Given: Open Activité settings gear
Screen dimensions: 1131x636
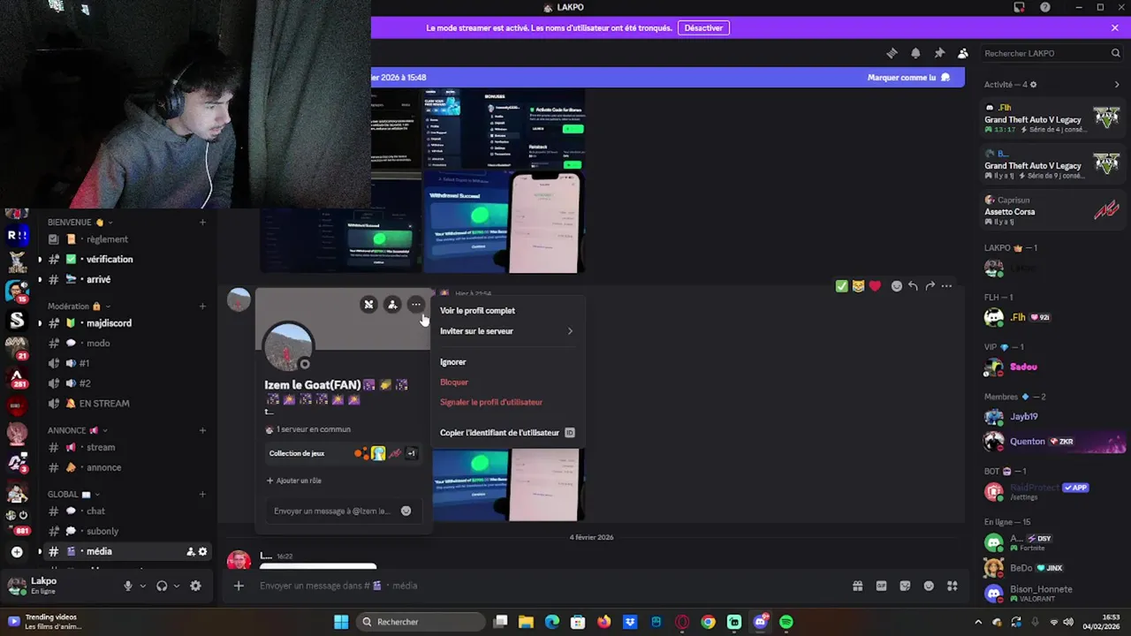Looking at the screenshot, I should point(1033,85).
